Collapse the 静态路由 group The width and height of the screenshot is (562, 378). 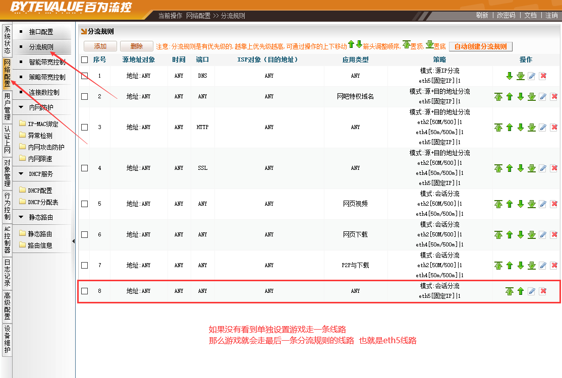click(21, 218)
